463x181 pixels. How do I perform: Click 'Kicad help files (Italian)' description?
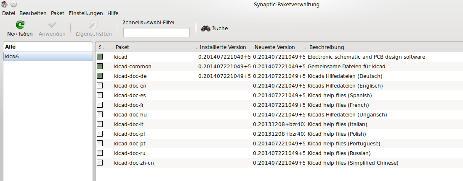[x=338, y=124]
